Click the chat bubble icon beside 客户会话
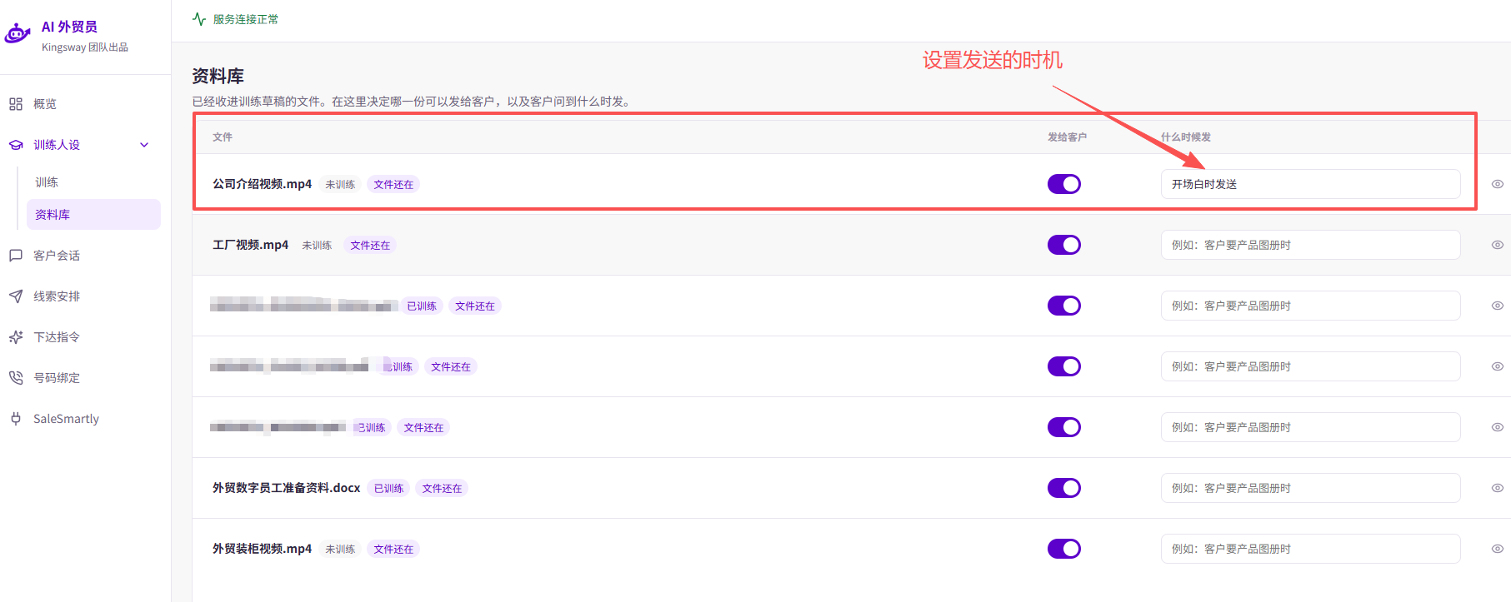Image resolution: width=1511 pixels, height=602 pixels. (x=16, y=256)
